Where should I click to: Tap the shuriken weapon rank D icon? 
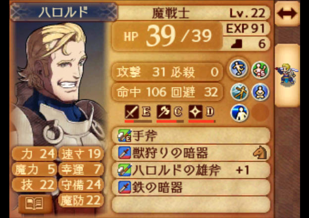(x=201, y=112)
